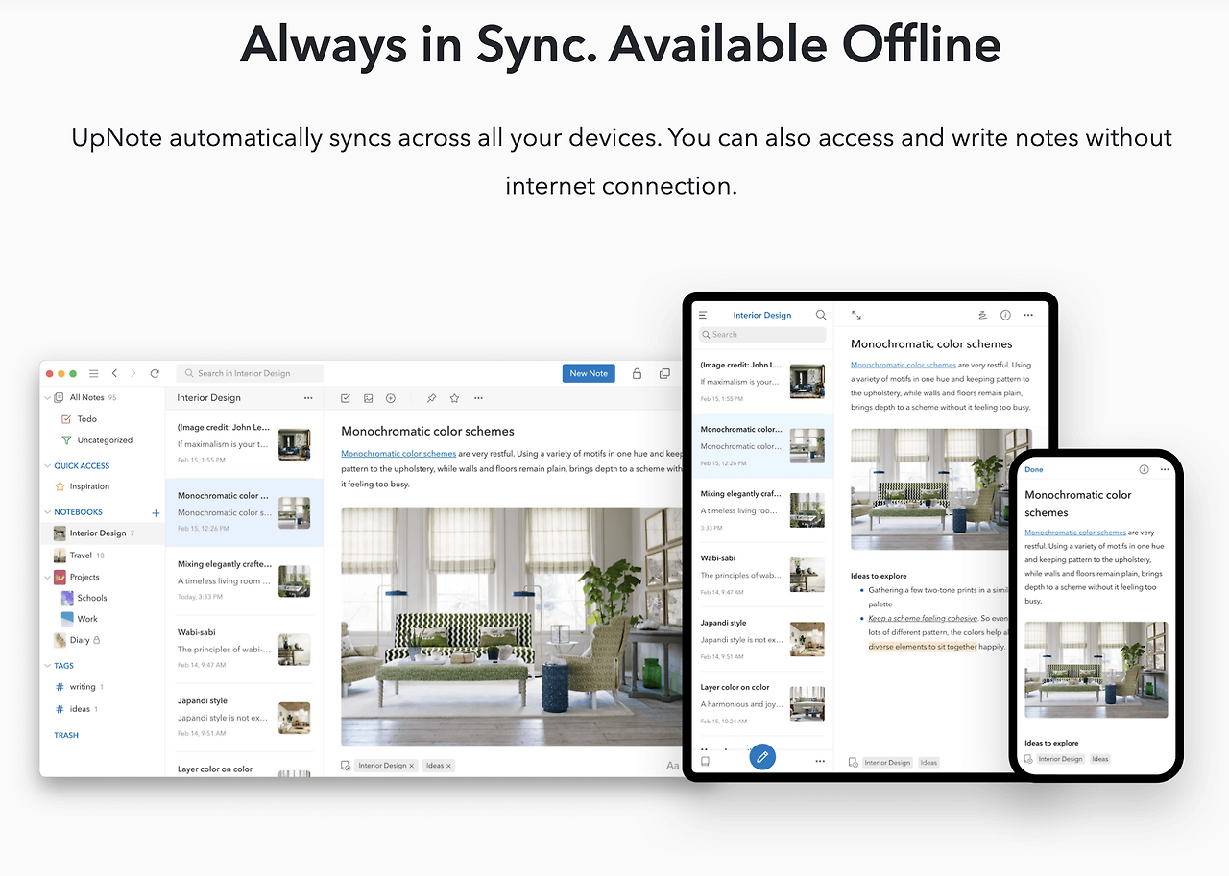Open the tablet editor's three-dot menu
The width and height of the screenshot is (1229, 876).
click(x=1028, y=315)
